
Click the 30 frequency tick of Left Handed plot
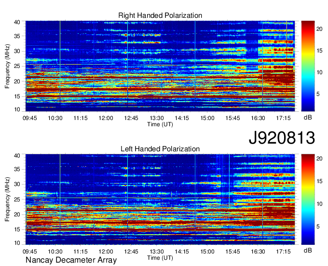[x=17, y=184]
